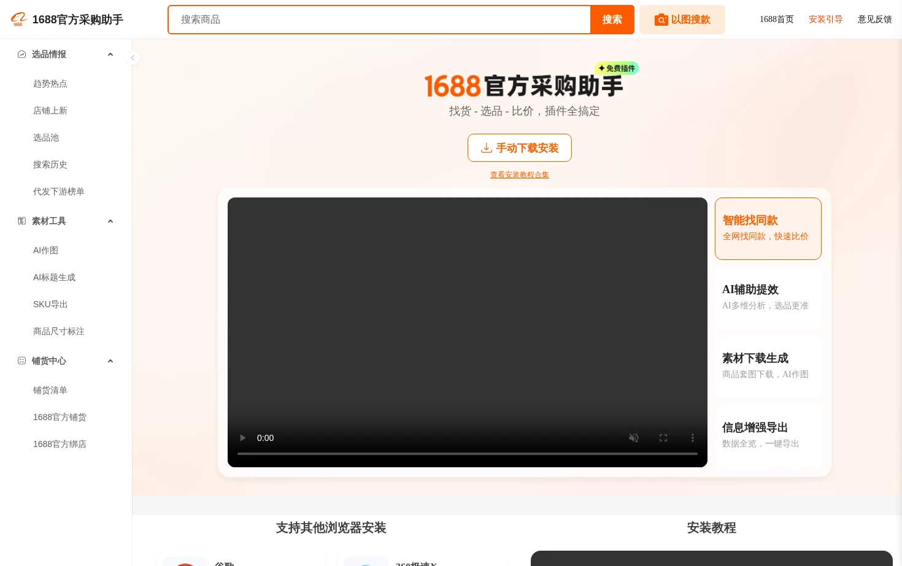Click the 以图搜款 button
The image size is (902, 566).
(682, 20)
